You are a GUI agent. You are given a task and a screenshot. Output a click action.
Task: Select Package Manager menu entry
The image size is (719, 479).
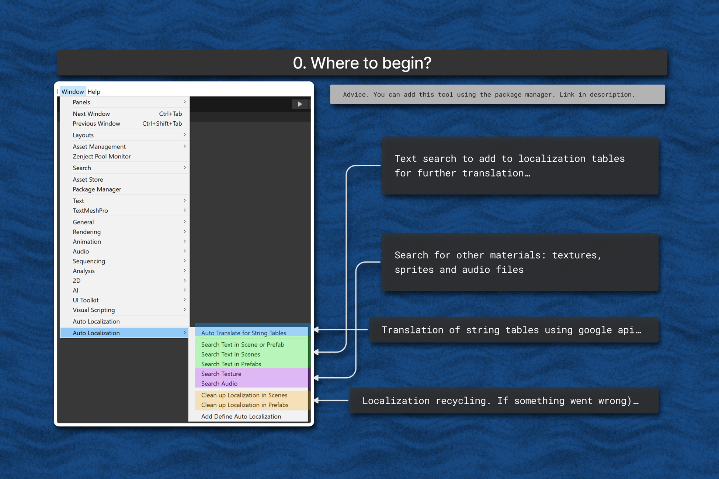click(97, 189)
